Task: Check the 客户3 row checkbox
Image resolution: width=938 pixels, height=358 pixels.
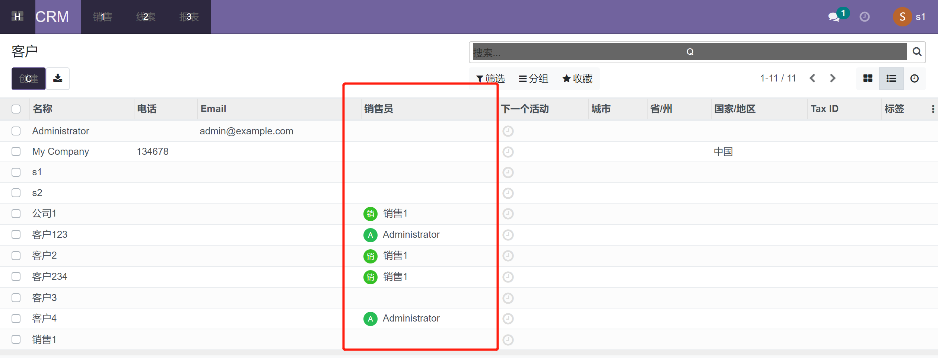Action: point(16,298)
